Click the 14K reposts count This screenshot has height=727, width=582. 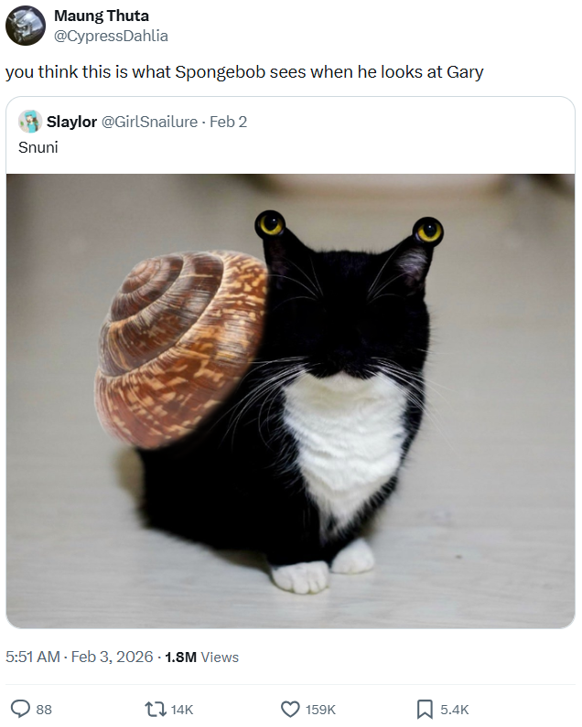pyautogui.click(x=181, y=710)
